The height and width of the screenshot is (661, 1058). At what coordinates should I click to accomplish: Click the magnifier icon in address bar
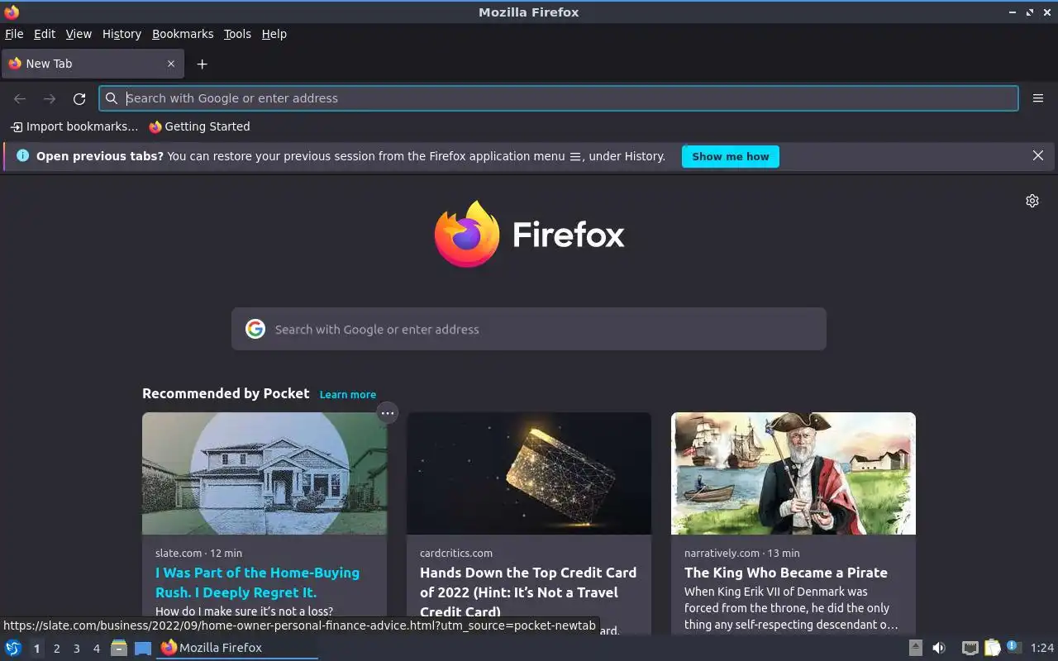[x=112, y=98]
